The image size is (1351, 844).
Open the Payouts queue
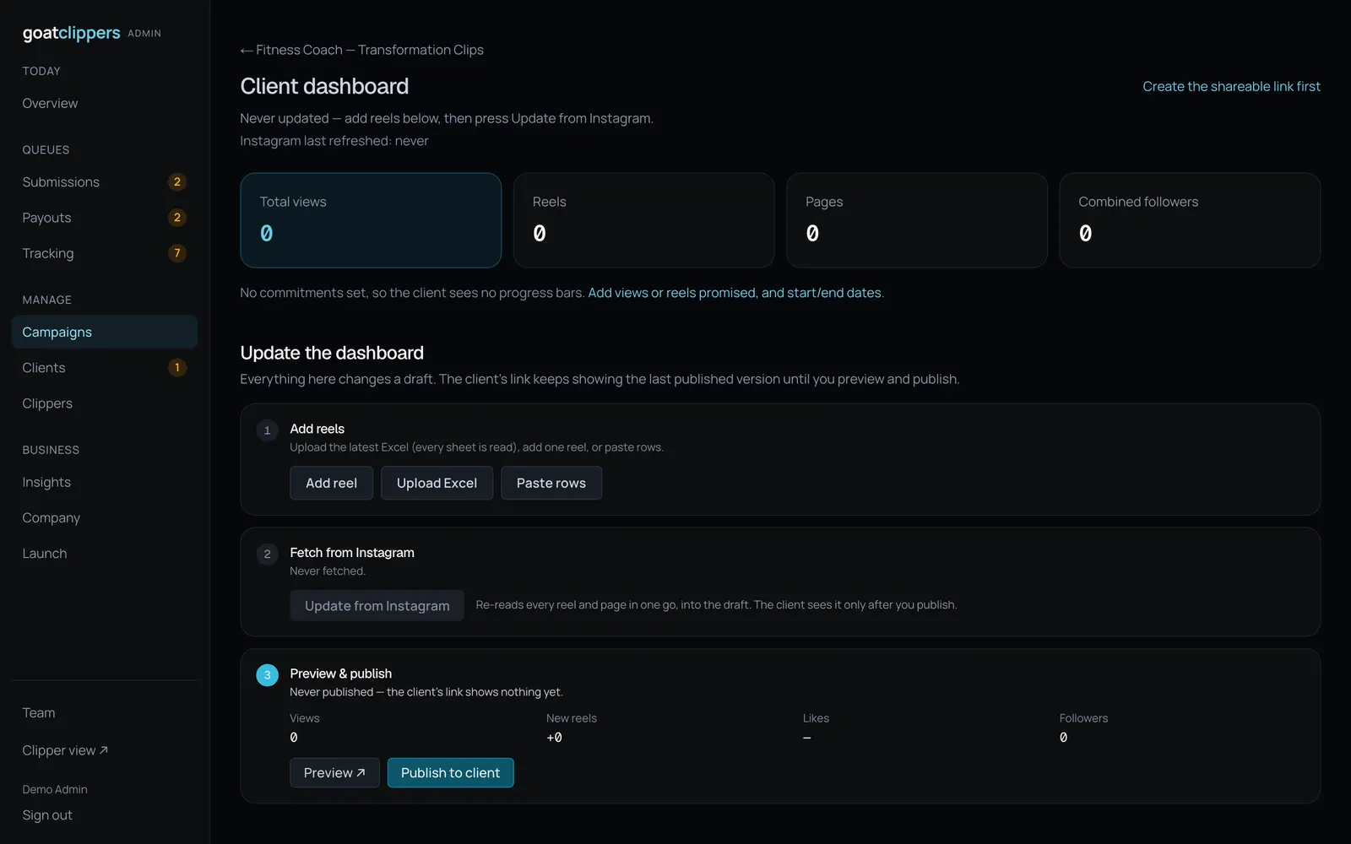(105, 218)
